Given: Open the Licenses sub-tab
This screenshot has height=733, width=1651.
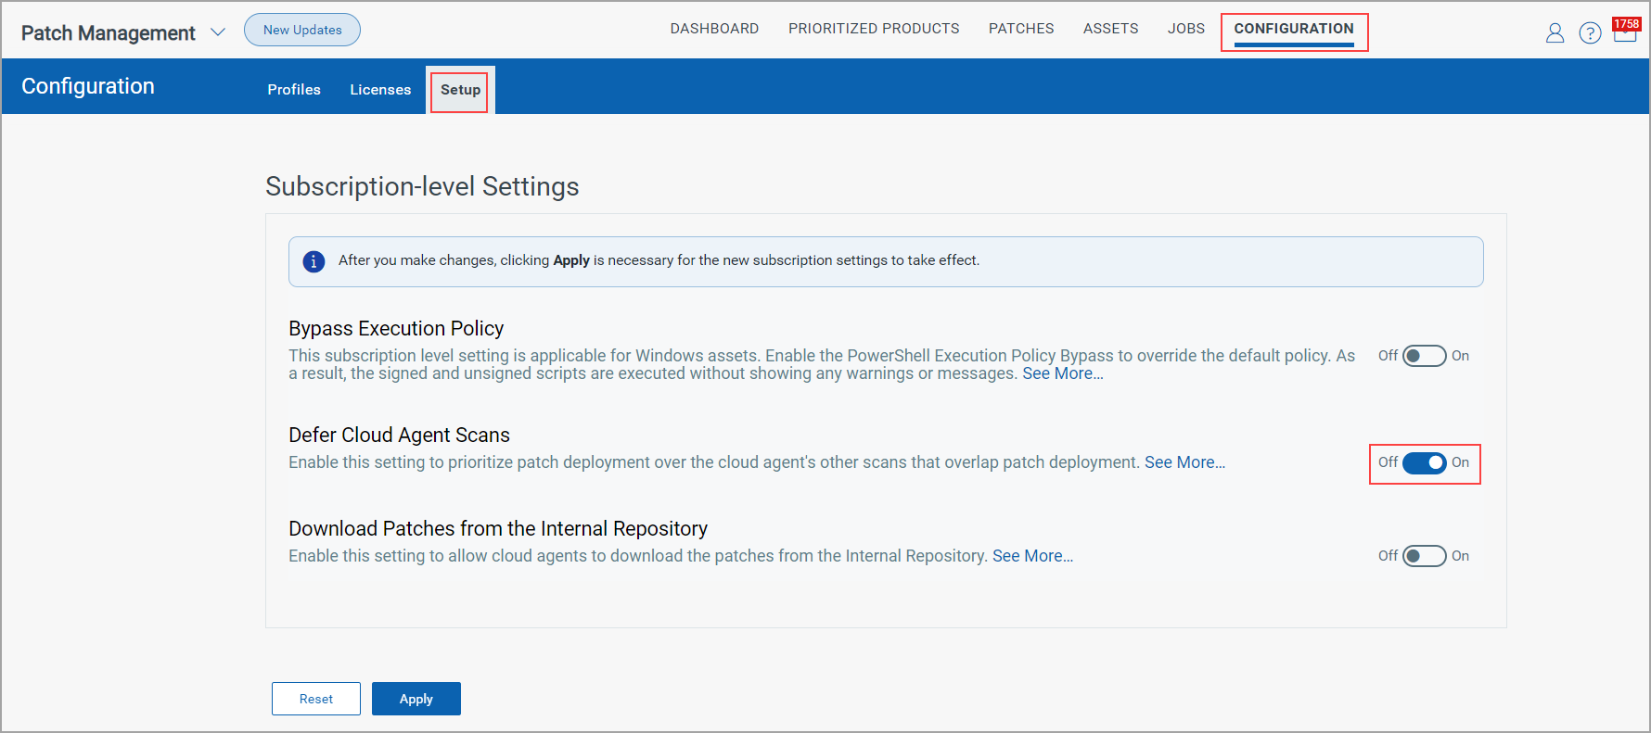Looking at the screenshot, I should [x=380, y=90].
